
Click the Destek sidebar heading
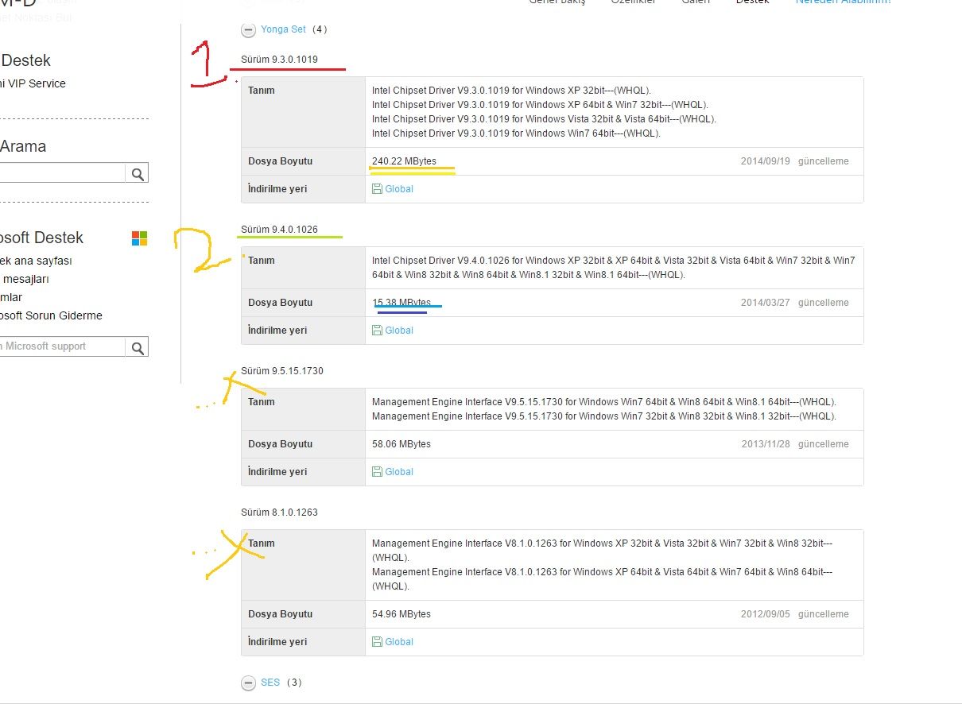pyautogui.click(x=25, y=60)
